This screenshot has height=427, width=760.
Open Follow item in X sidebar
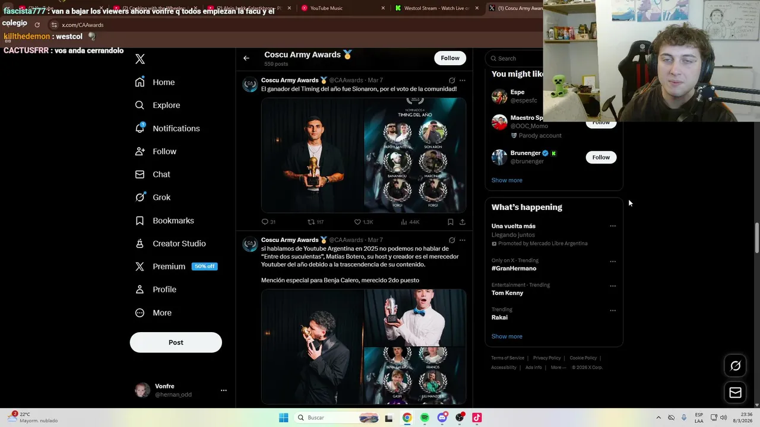point(156,151)
